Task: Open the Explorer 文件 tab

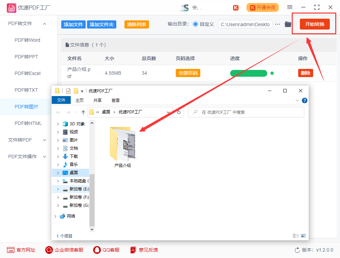Action: click(x=61, y=100)
